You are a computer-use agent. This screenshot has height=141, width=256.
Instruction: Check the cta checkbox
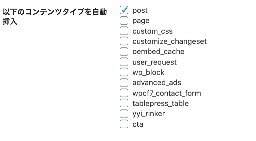pos(124,124)
